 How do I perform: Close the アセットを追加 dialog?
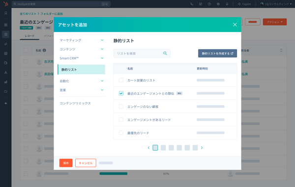[x=235, y=25]
